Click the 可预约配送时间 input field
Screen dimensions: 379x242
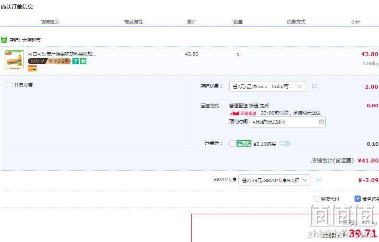pos(287,122)
